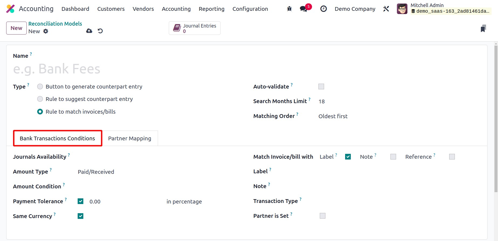Open the debug bug icon menu
The image size is (498, 241).
(x=289, y=9)
